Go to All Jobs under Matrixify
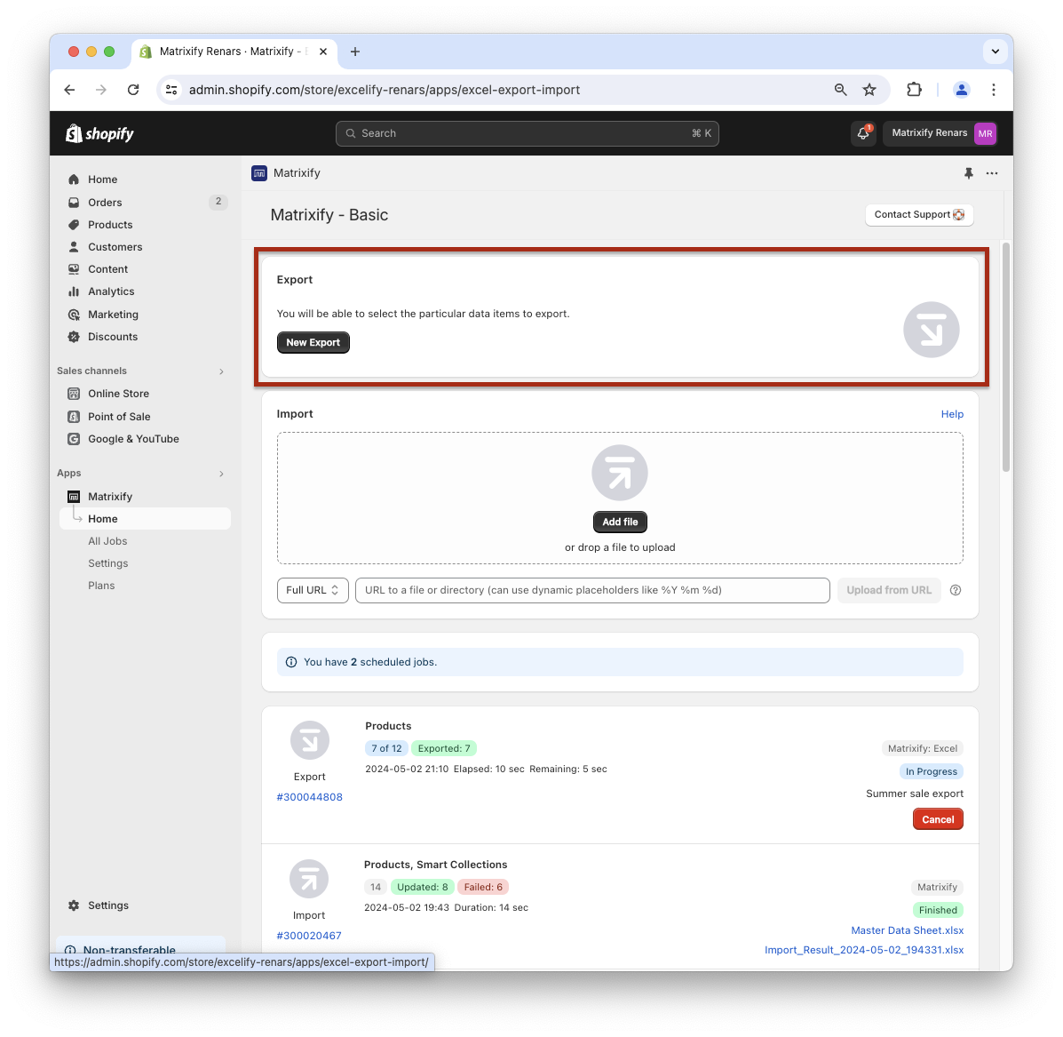This screenshot has height=1037, width=1063. click(107, 541)
